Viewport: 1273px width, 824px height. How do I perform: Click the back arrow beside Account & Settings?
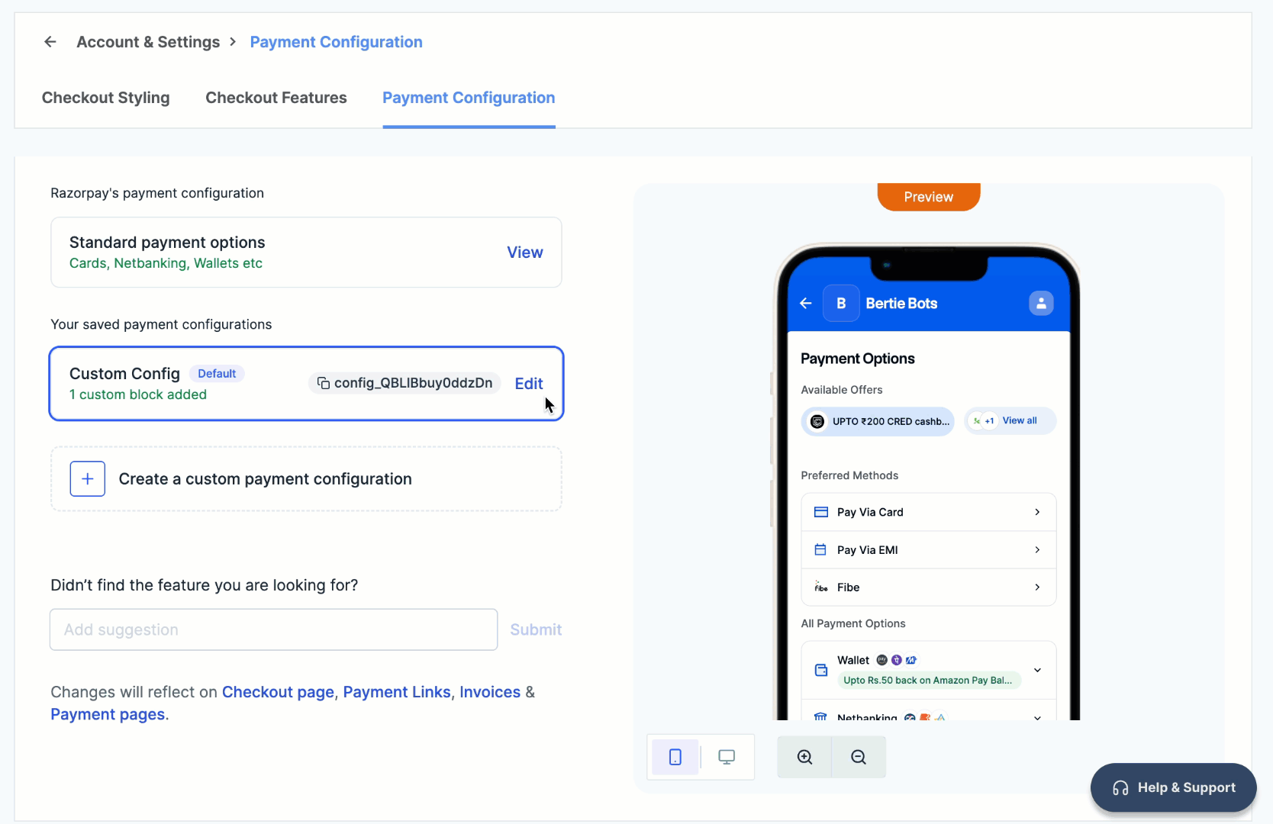click(50, 42)
